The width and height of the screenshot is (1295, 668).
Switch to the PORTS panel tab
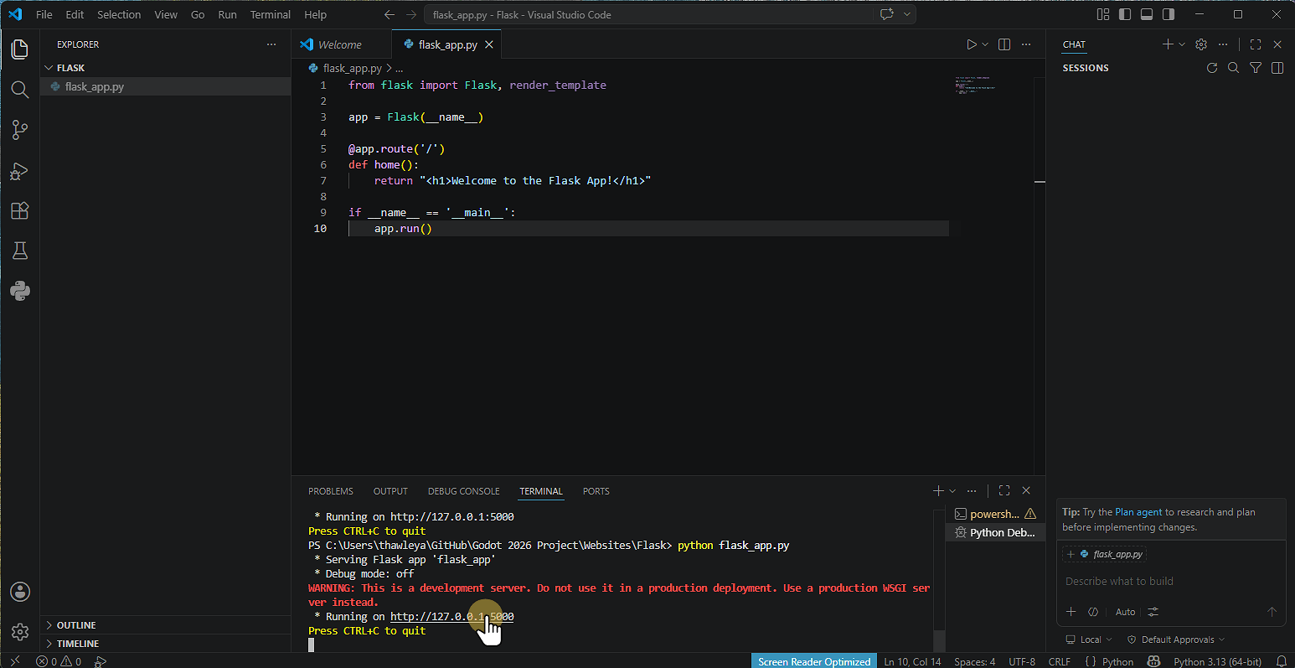click(596, 491)
